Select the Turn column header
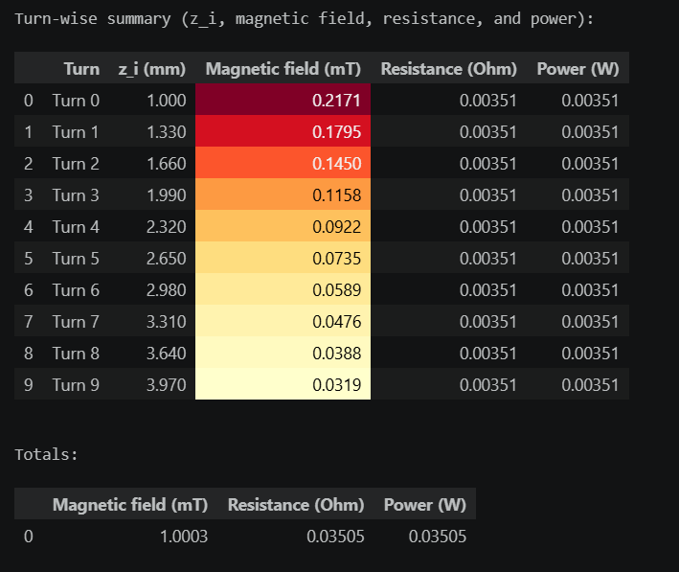 [81, 68]
